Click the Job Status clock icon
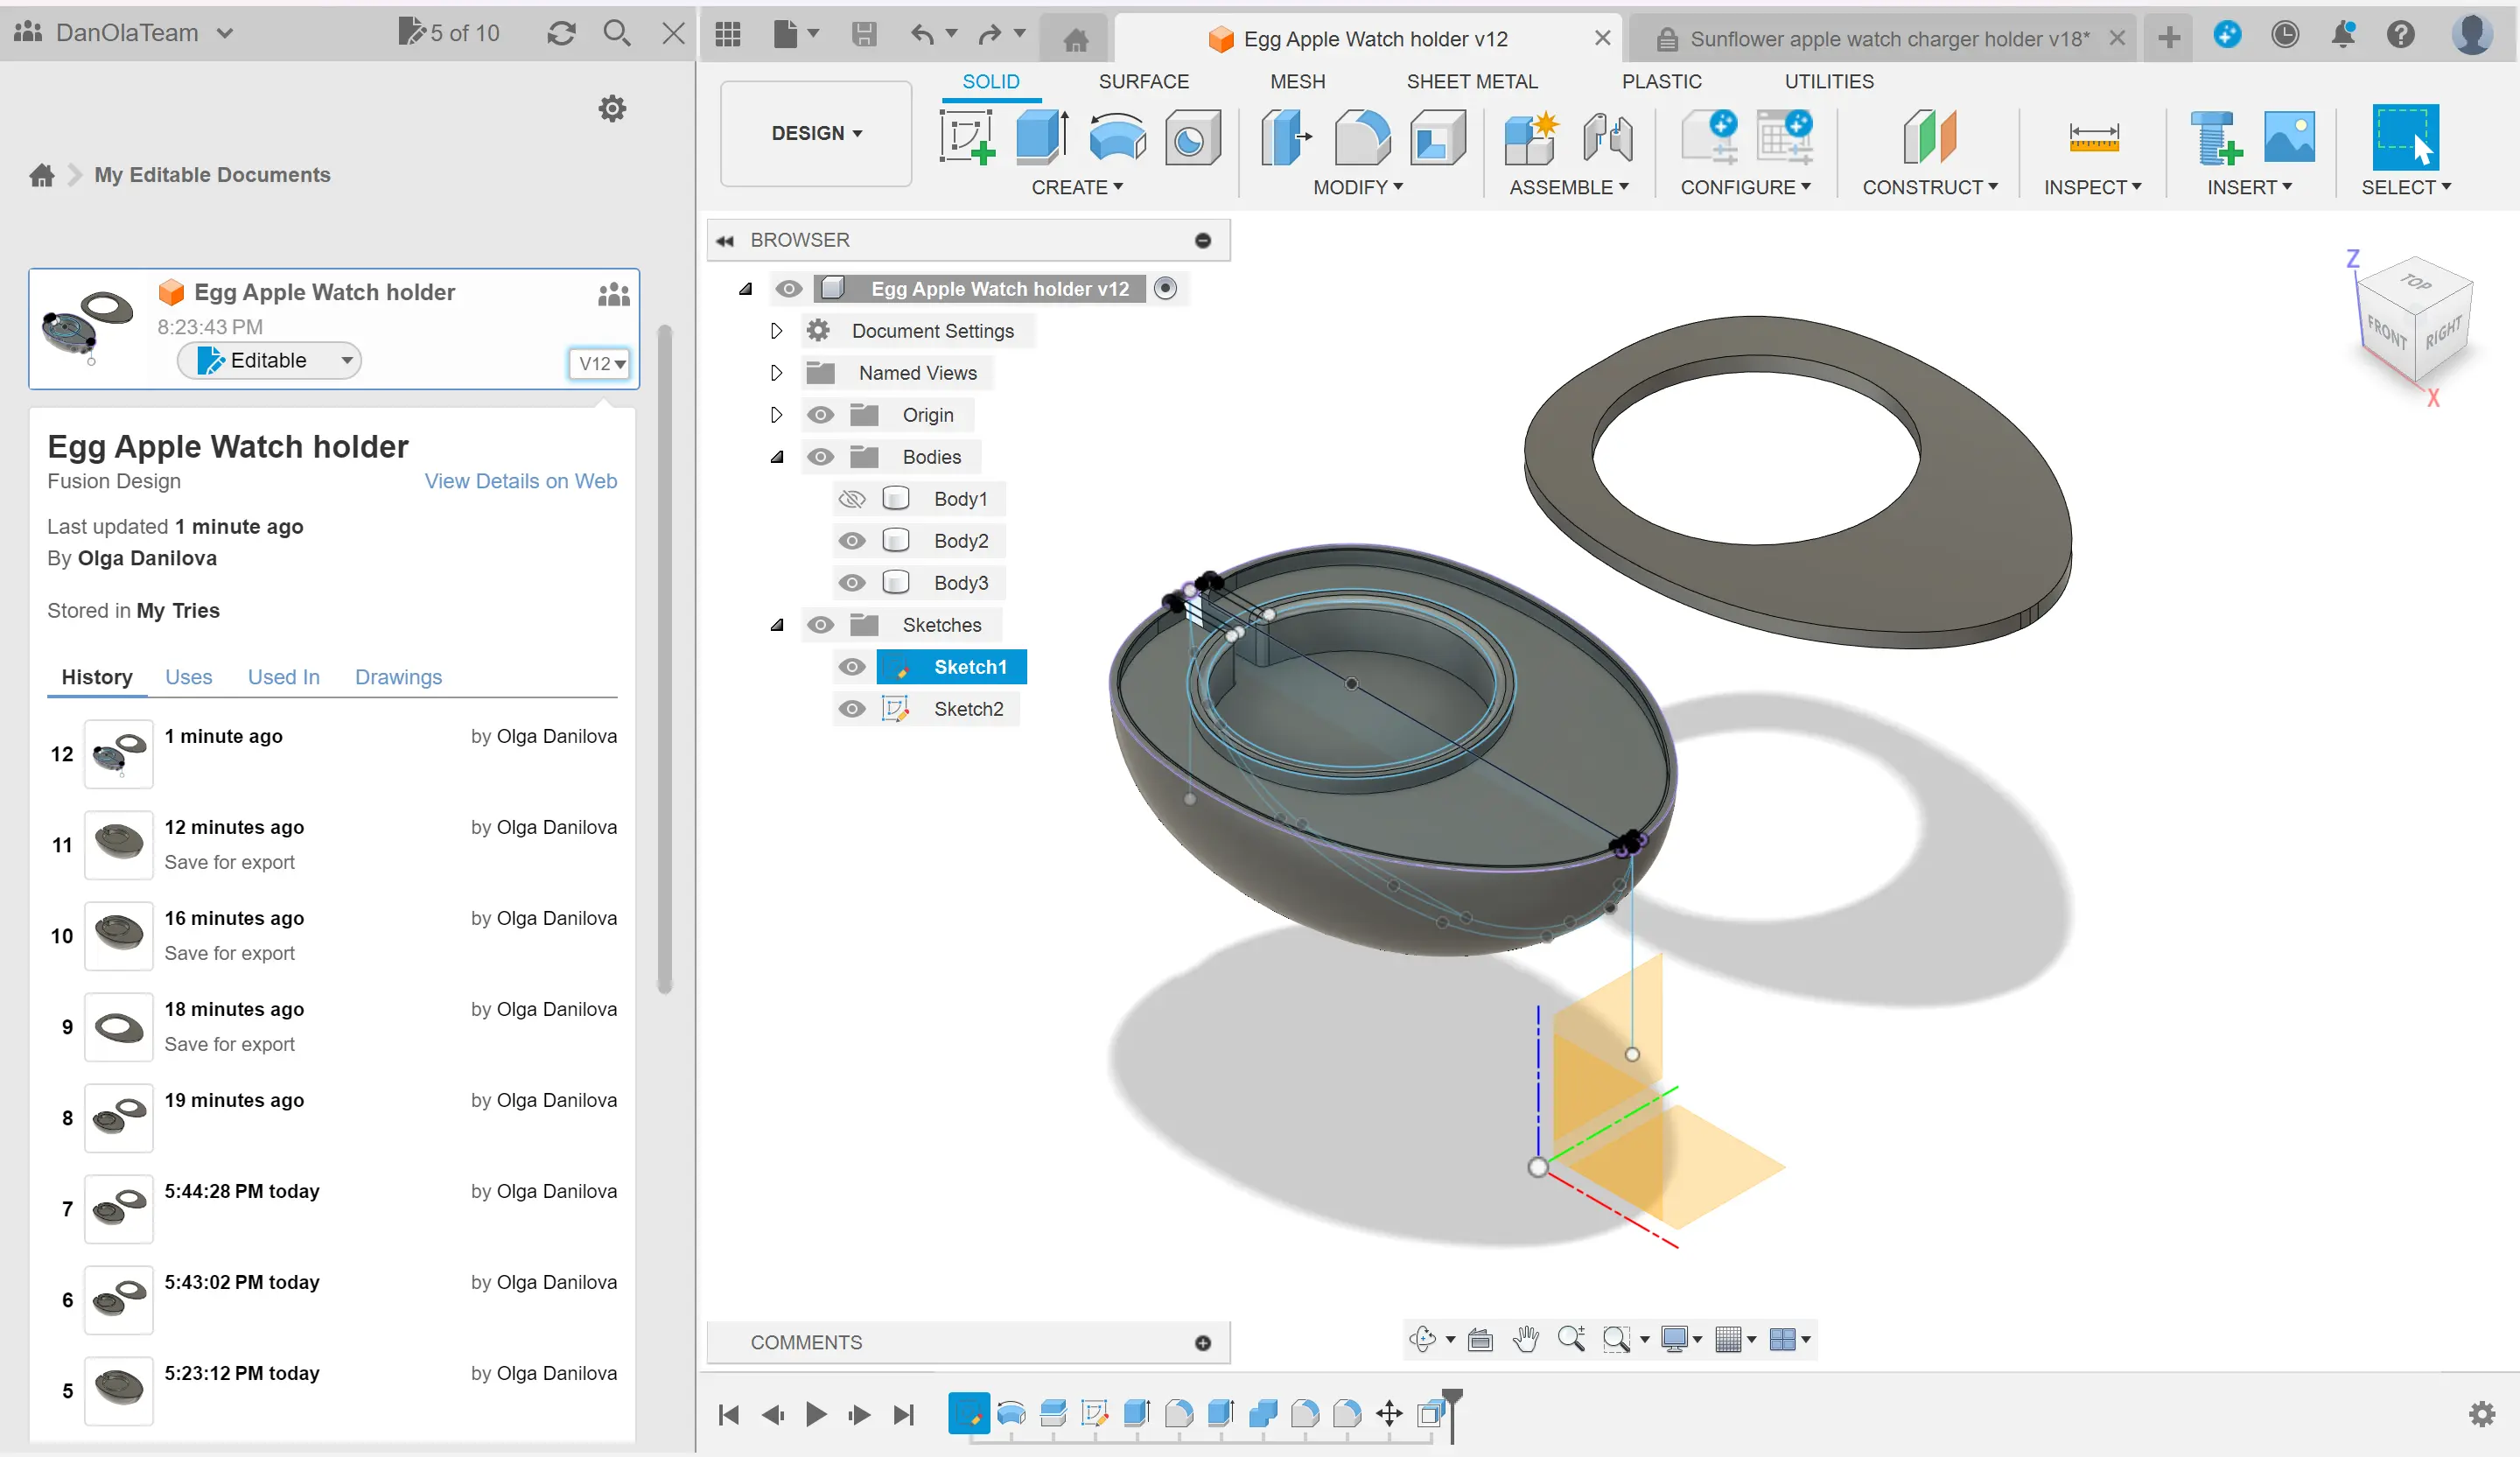Image resolution: width=2520 pixels, height=1457 pixels. click(x=2284, y=36)
